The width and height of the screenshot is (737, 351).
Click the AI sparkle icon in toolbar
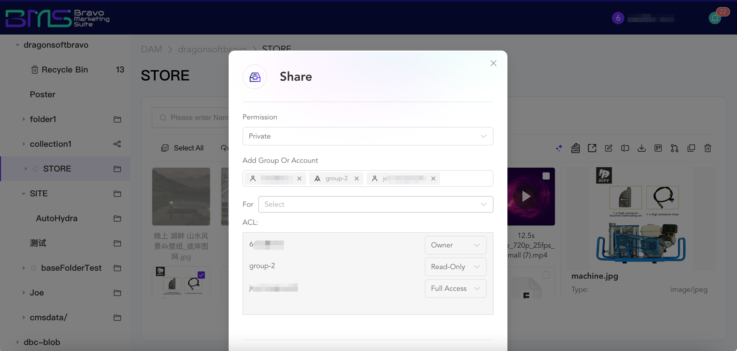559,148
